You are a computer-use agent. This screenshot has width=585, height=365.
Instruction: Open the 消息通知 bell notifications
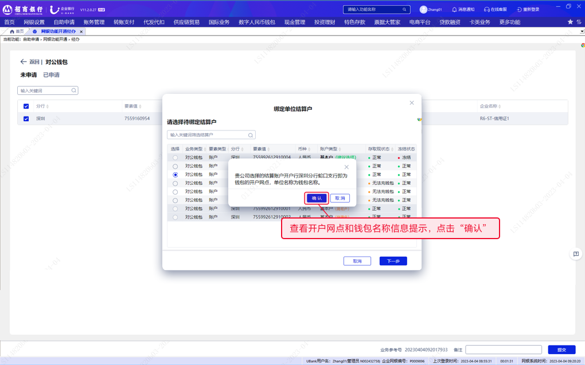pos(454,10)
